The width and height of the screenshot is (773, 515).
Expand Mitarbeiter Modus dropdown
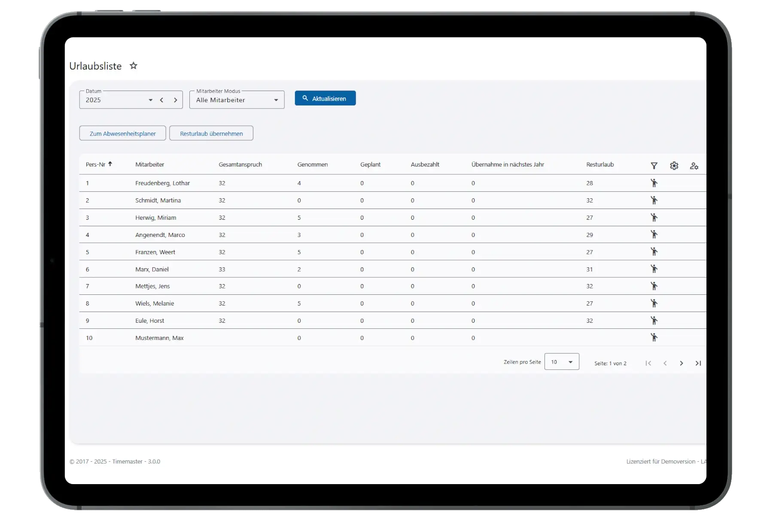(x=276, y=100)
